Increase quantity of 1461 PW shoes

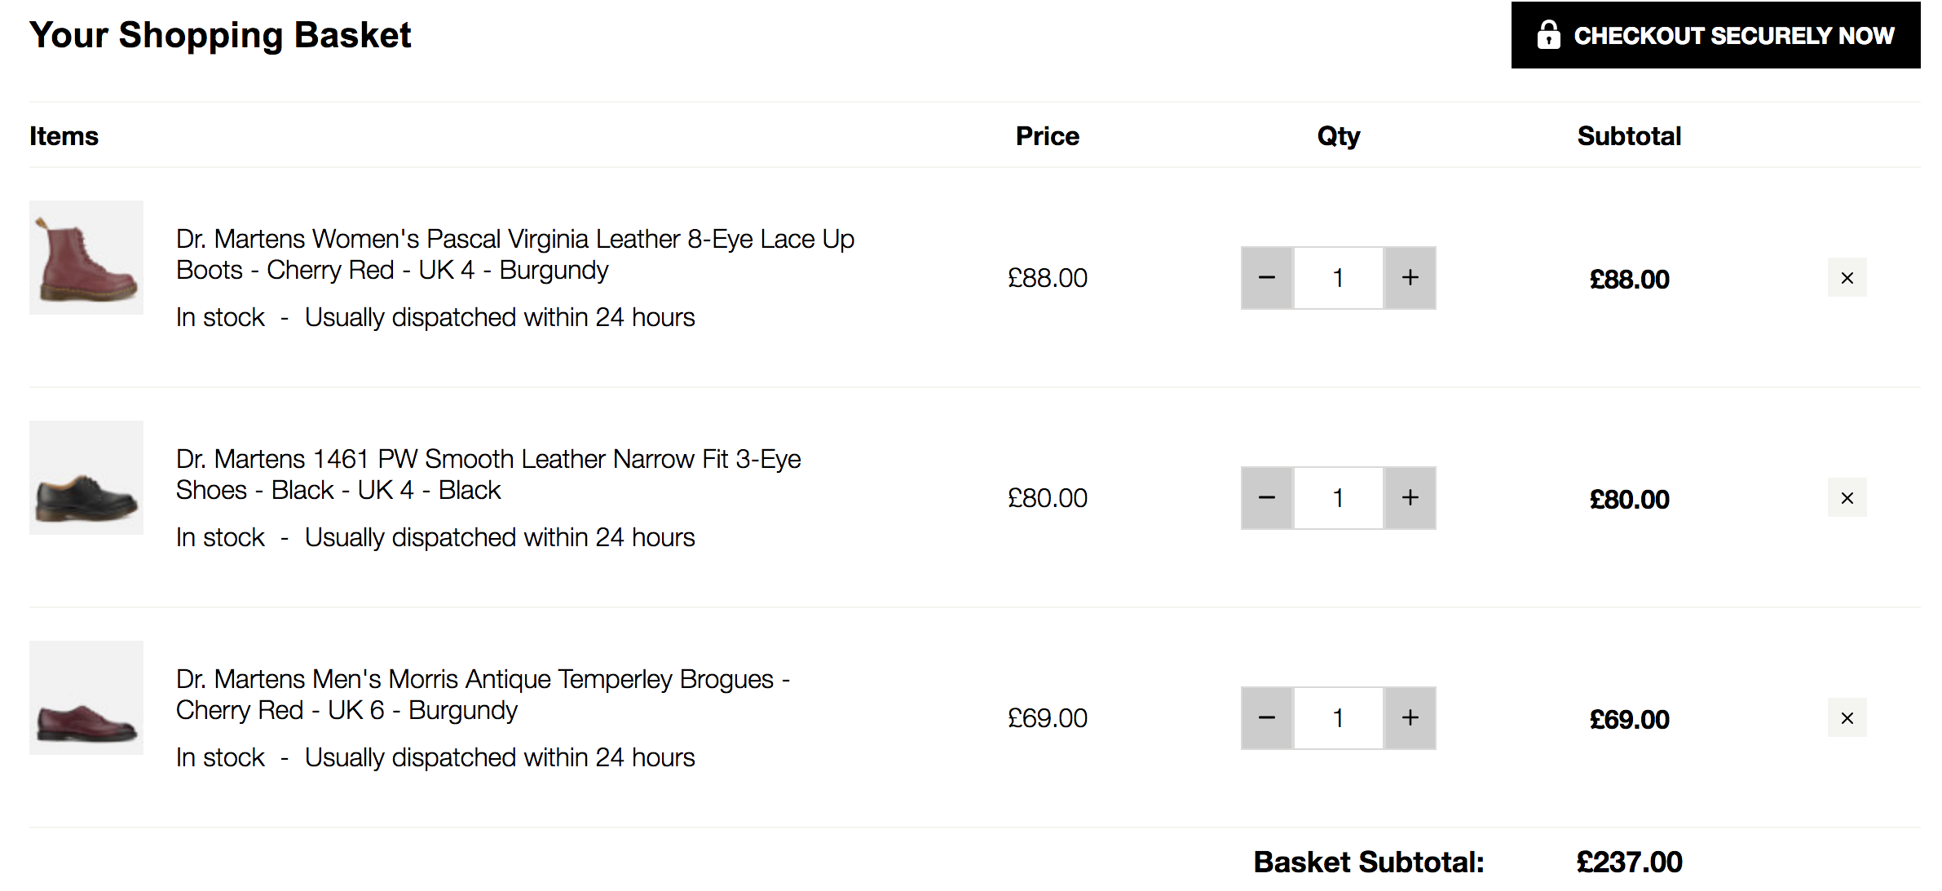tap(1410, 498)
